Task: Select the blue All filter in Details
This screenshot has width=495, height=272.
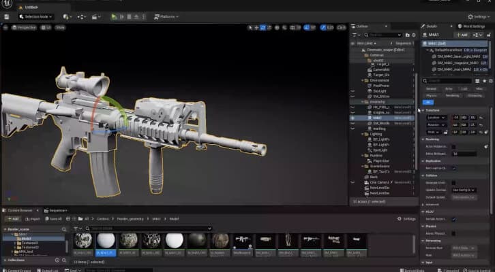Action: (x=428, y=102)
